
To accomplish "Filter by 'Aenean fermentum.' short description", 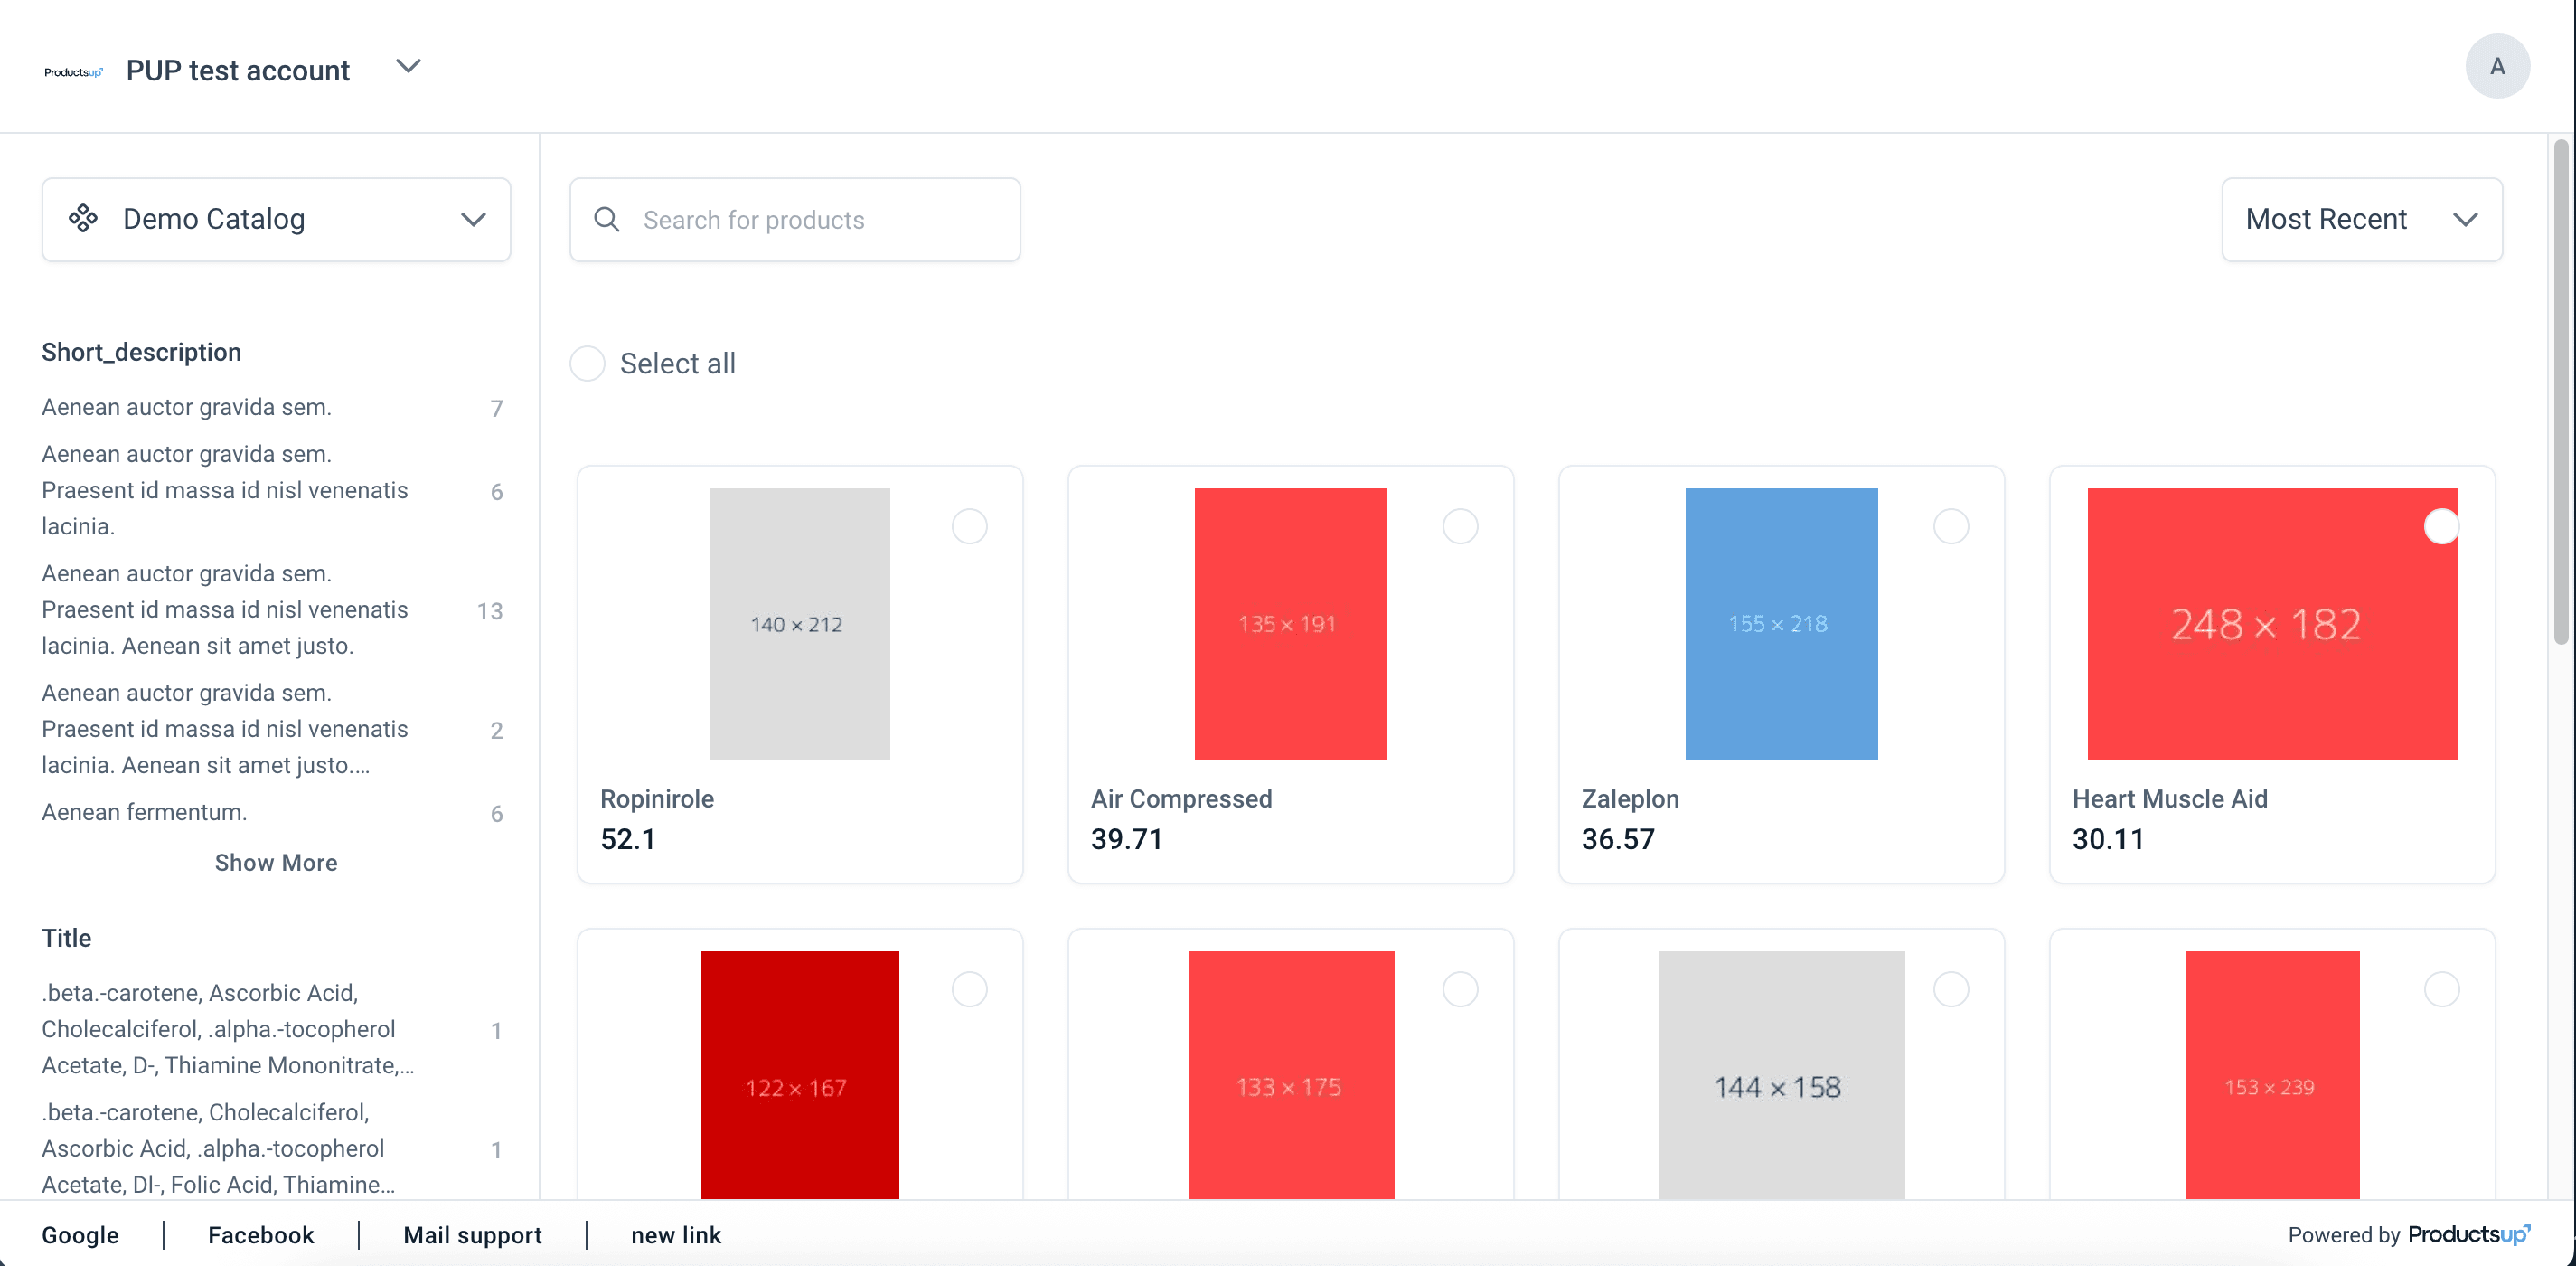I will click(x=145, y=812).
